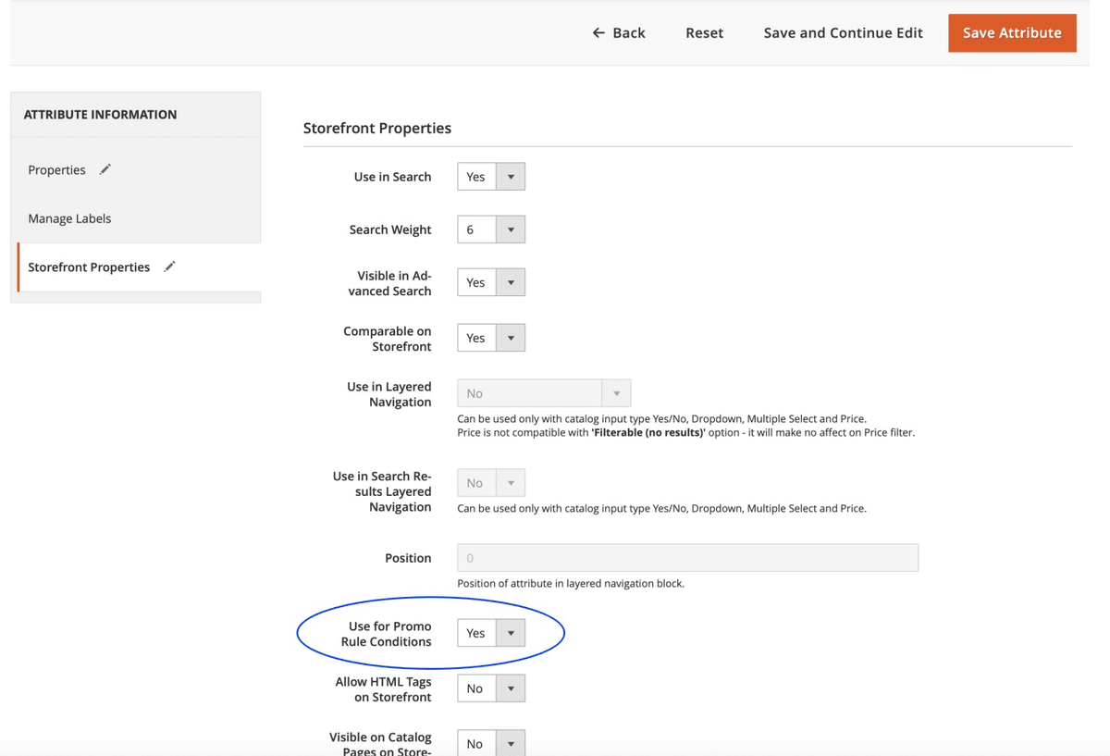
Task: Expand the Allow HTML Tags on Storefront dropdown
Action: click(x=491, y=688)
